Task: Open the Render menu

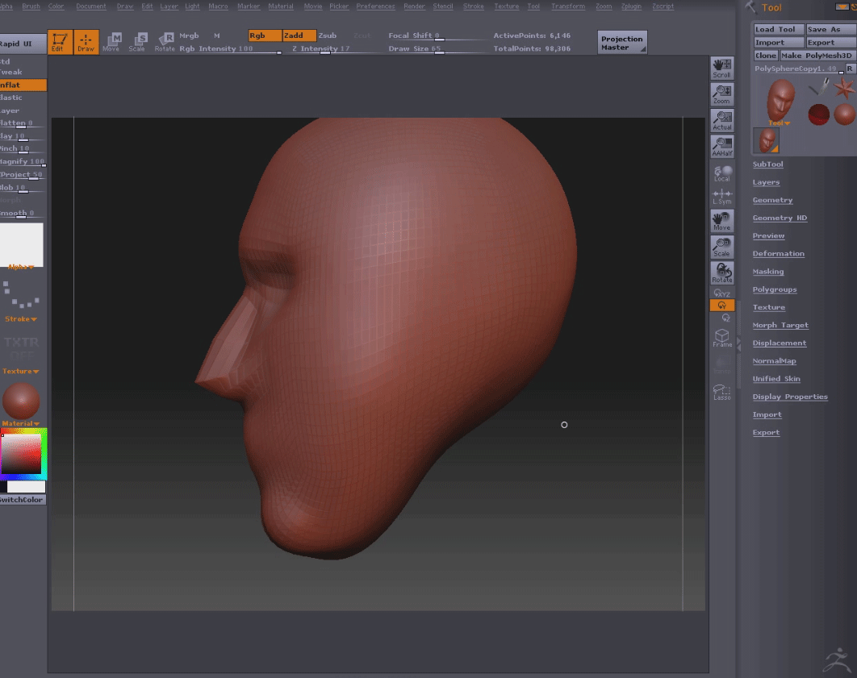Action: pos(414,6)
